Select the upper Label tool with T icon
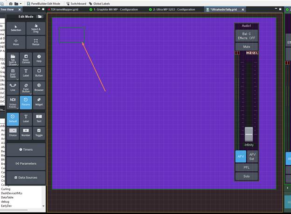 26,74
